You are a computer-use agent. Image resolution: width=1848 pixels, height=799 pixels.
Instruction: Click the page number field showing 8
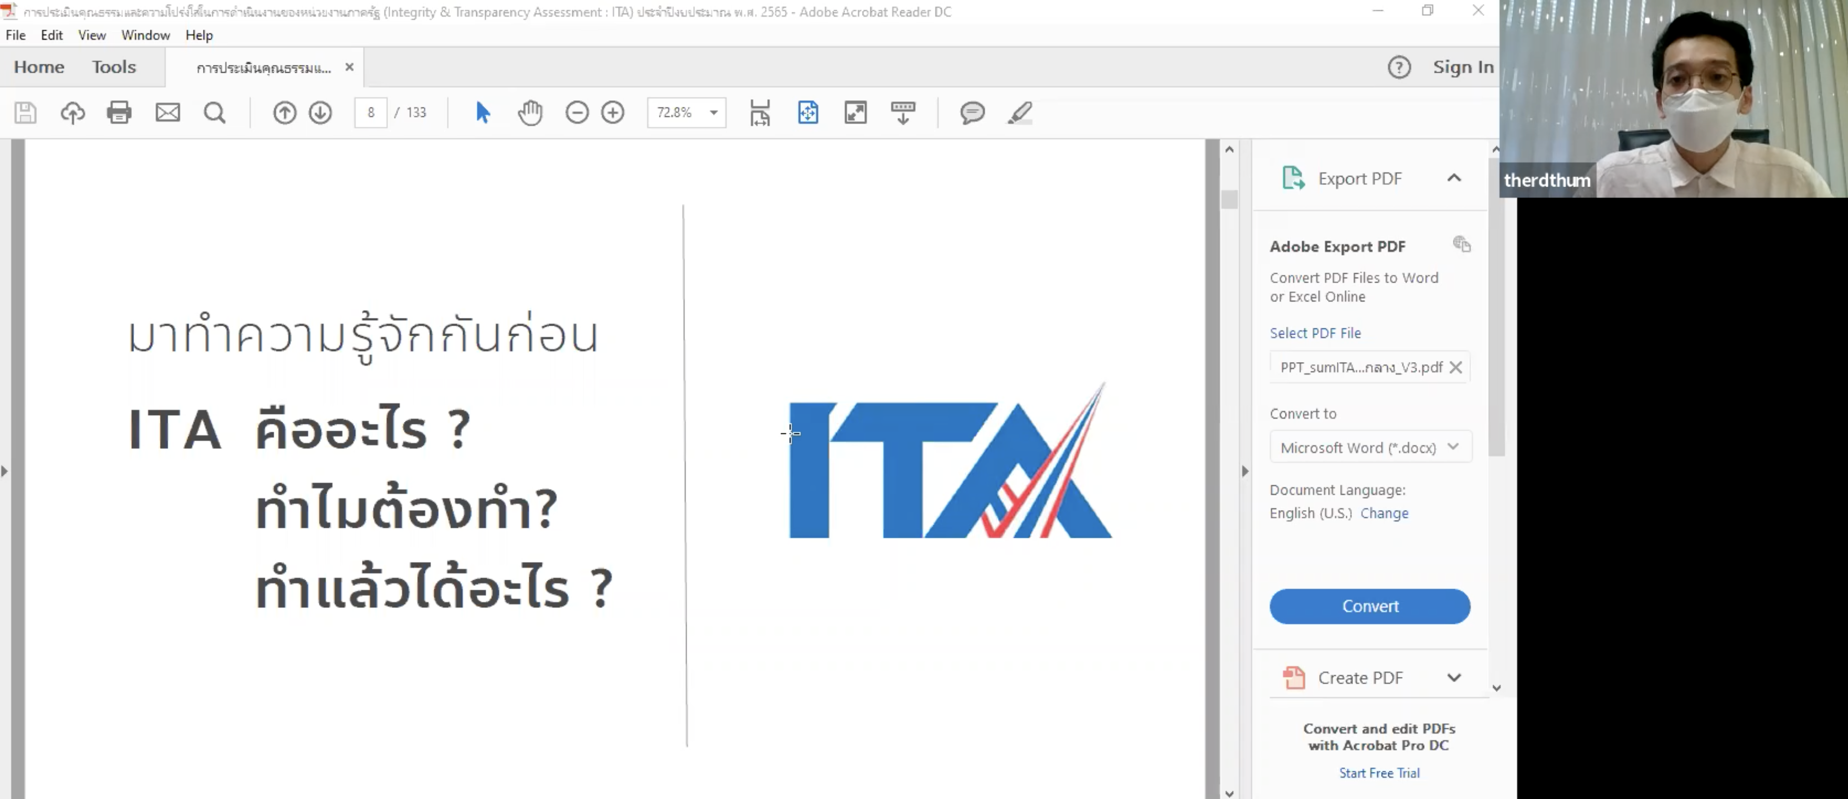[x=371, y=113]
